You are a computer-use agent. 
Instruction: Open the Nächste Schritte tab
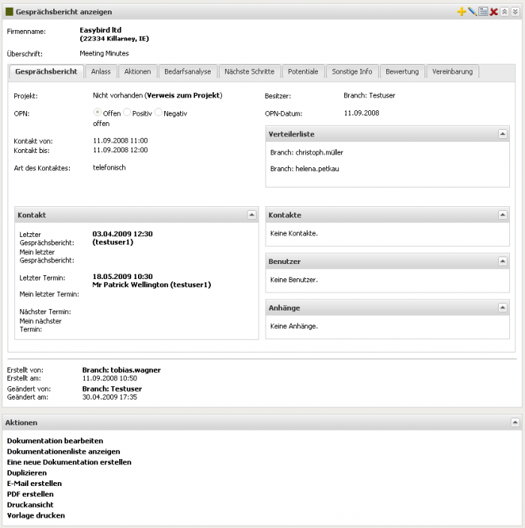click(250, 72)
